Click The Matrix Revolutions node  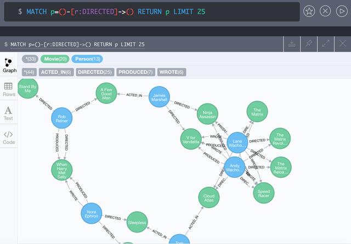[280, 138]
